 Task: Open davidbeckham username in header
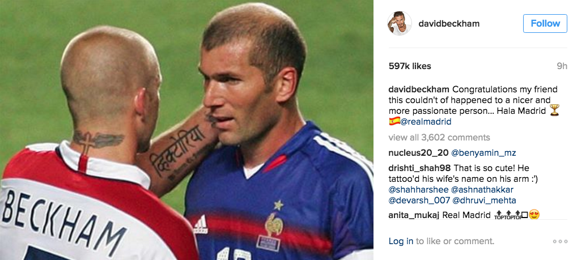point(449,24)
